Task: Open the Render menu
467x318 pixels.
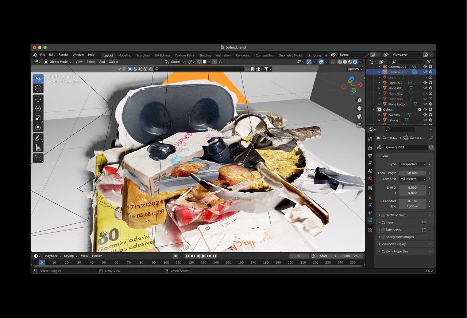Action: 63,55
